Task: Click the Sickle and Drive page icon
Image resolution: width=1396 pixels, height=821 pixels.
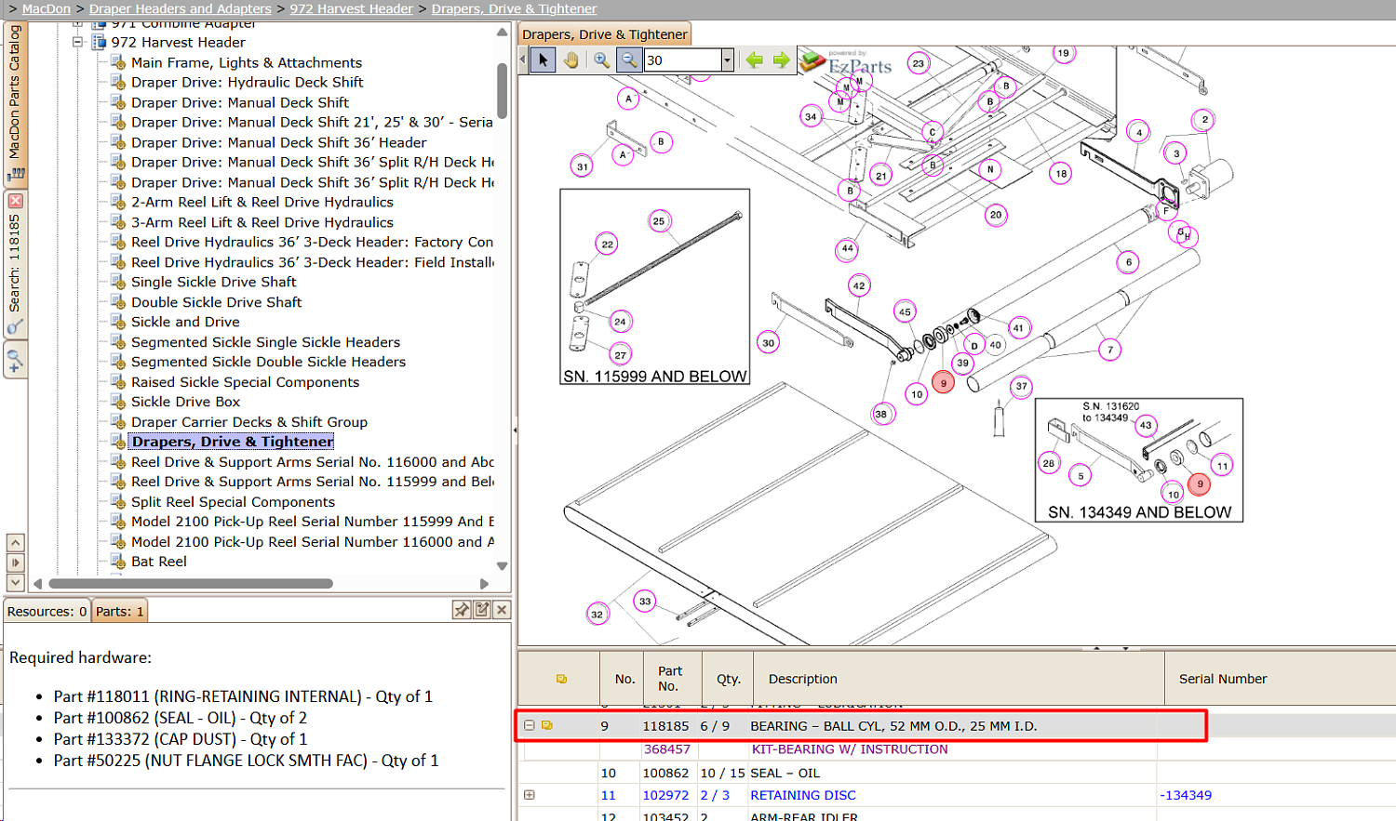Action: point(118,322)
